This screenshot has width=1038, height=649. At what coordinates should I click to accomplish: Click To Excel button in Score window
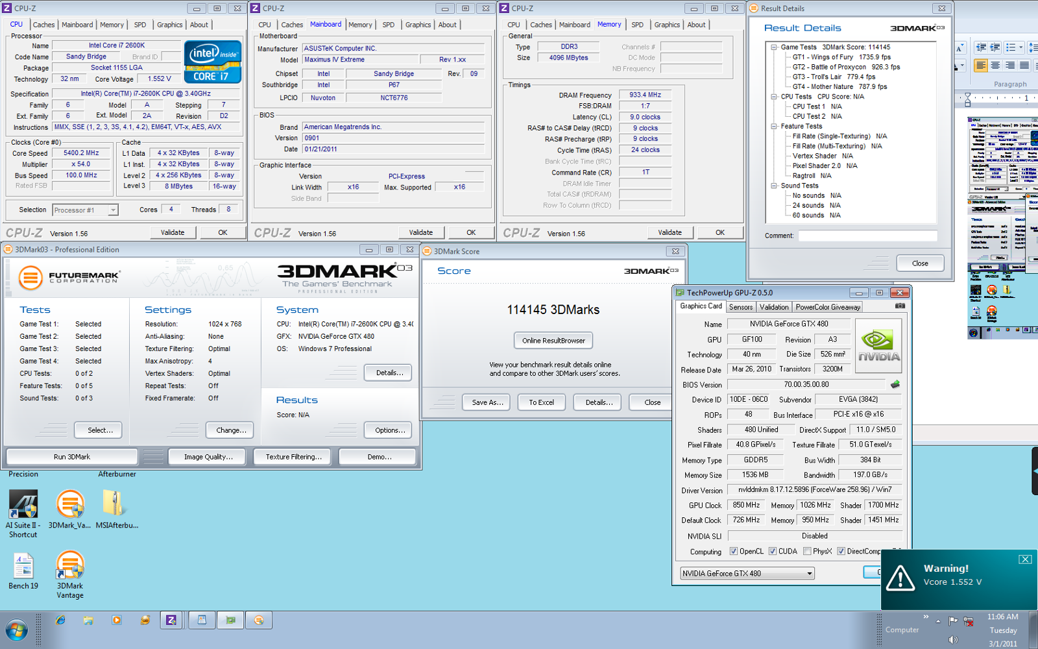click(x=541, y=402)
